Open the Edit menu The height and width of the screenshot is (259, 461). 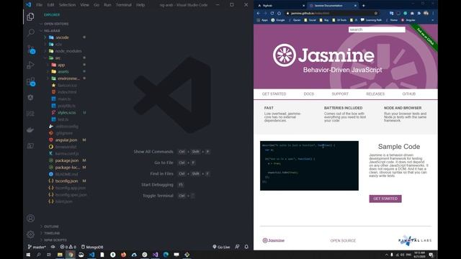point(50,5)
